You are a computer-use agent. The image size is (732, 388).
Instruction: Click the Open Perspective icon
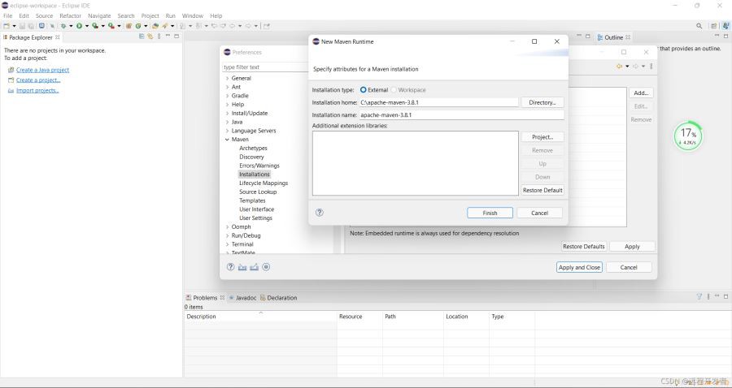tap(713, 26)
